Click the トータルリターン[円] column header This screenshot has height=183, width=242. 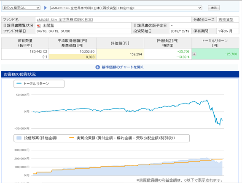[215, 43]
